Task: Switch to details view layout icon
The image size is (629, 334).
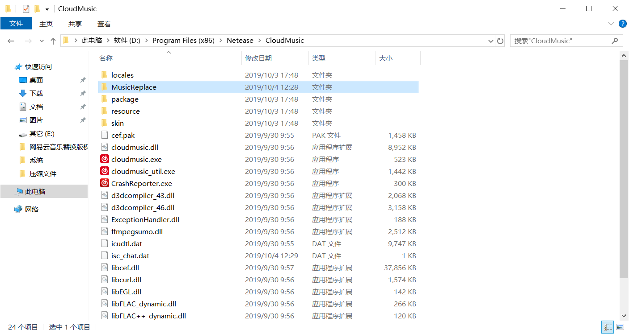Action: point(608,327)
